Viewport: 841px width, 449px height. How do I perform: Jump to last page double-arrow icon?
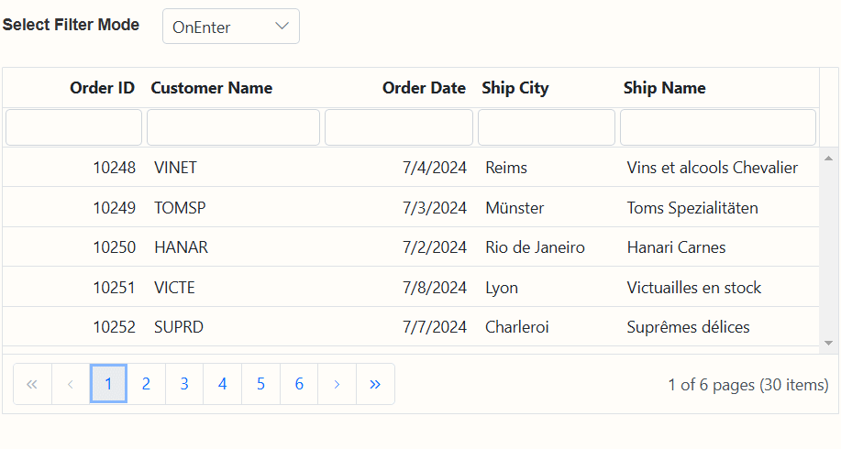click(x=375, y=384)
